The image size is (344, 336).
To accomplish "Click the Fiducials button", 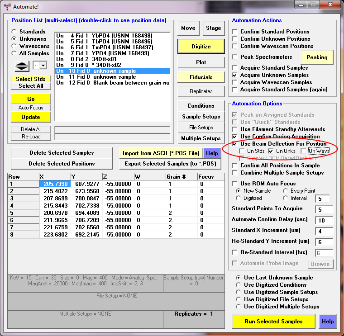I will click(x=201, y=77).
